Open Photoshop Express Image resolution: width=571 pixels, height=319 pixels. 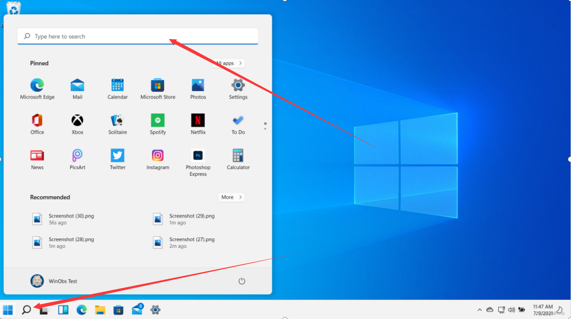point(198,163)
